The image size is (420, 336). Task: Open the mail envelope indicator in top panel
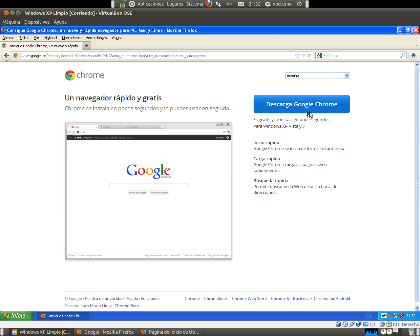[x=241, y=4]
